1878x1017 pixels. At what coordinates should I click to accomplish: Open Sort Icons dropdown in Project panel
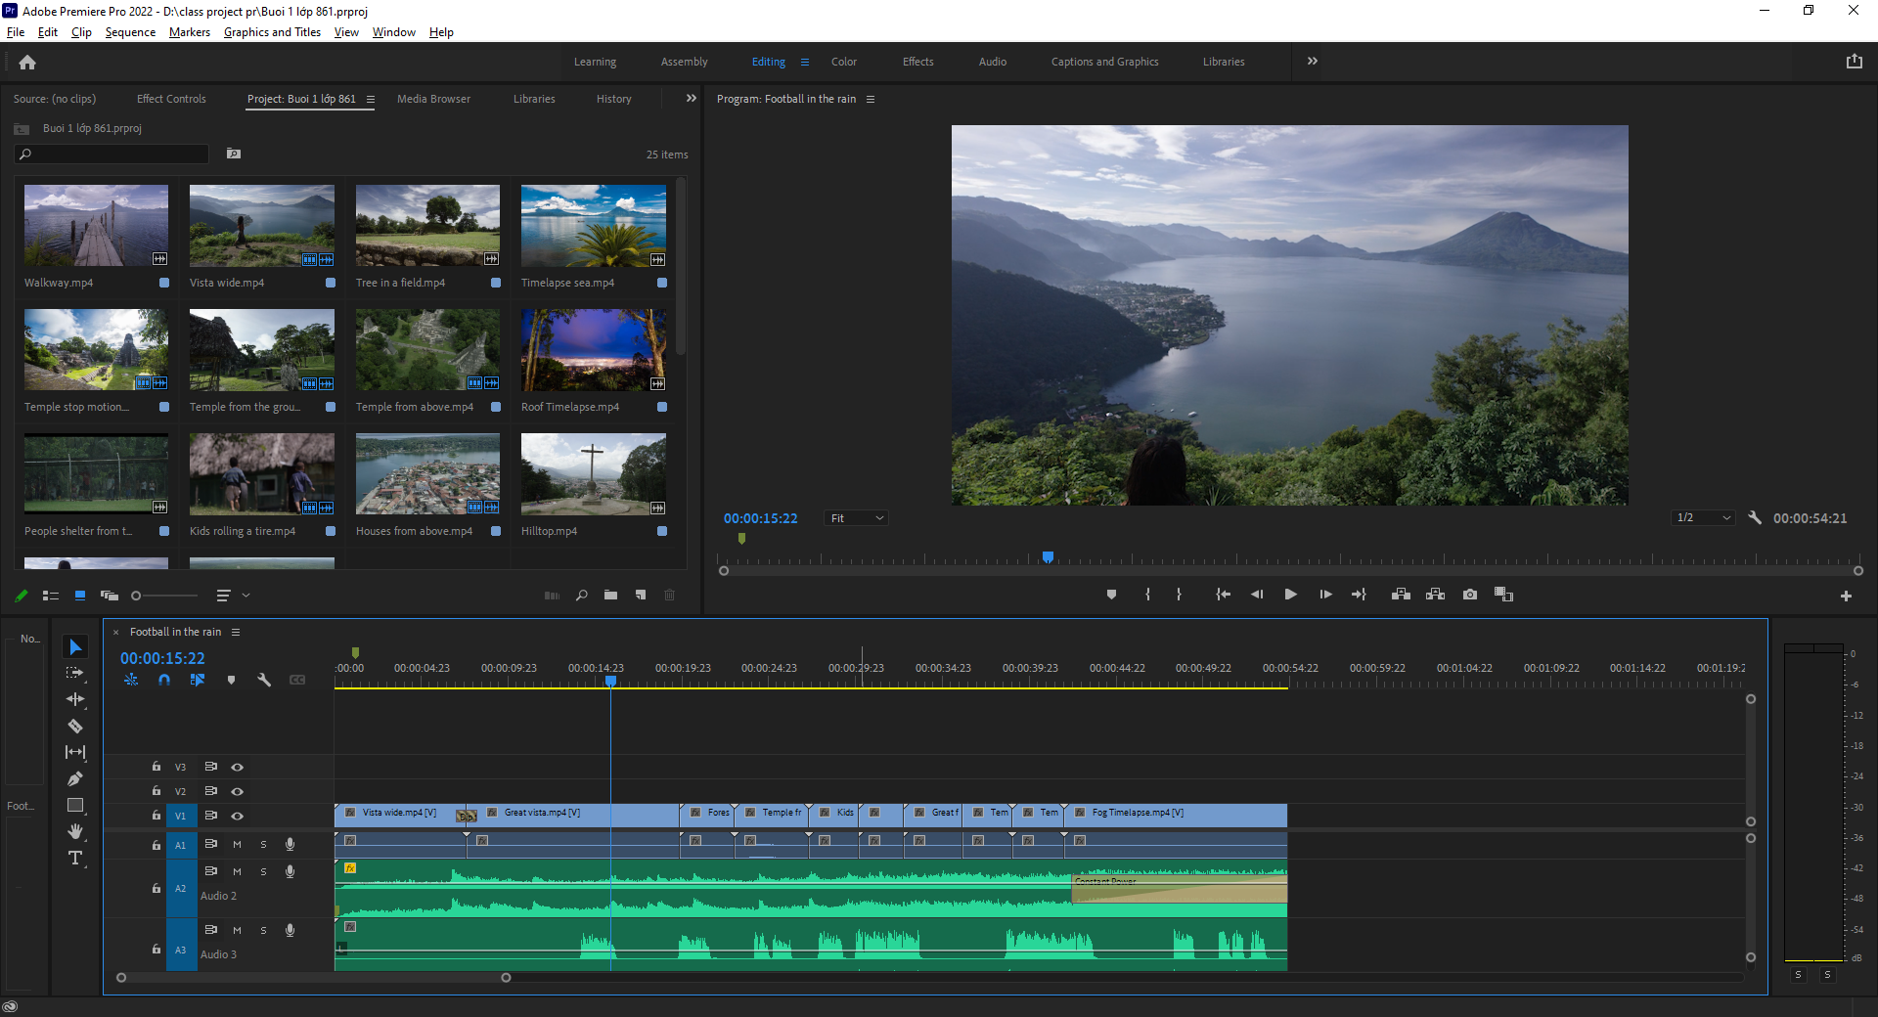232,595
